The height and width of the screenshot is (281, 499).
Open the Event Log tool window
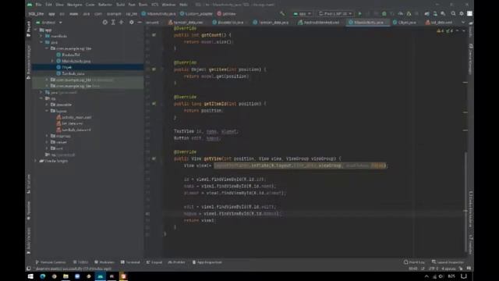click(414, 262)
